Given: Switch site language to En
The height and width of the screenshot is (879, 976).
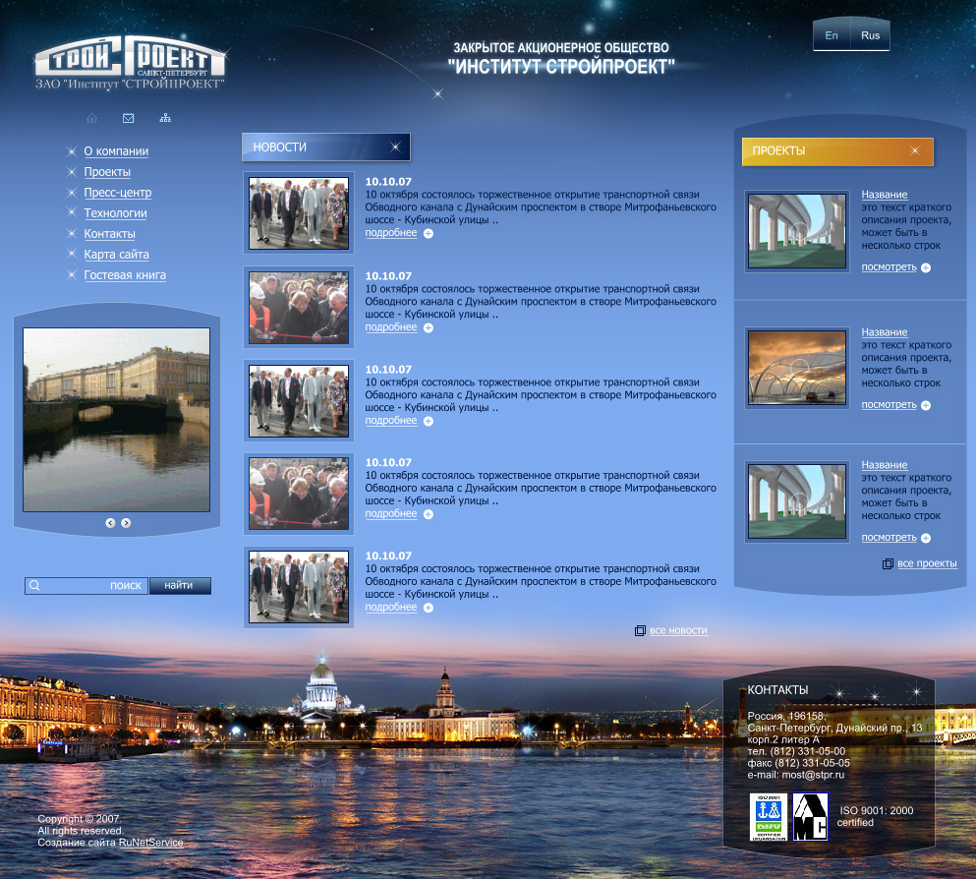Looking at the screenshot, I should pos(832,35).
